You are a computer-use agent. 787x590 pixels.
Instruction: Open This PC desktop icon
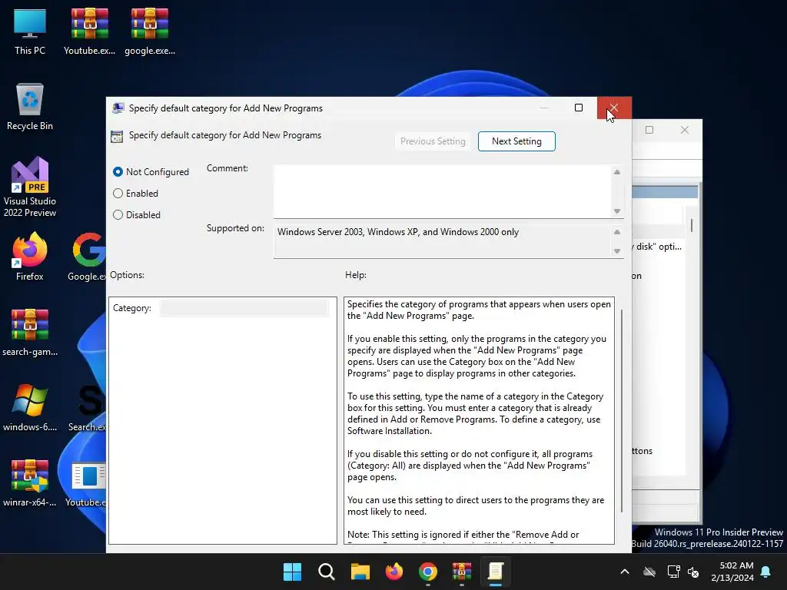coord(30,31)
